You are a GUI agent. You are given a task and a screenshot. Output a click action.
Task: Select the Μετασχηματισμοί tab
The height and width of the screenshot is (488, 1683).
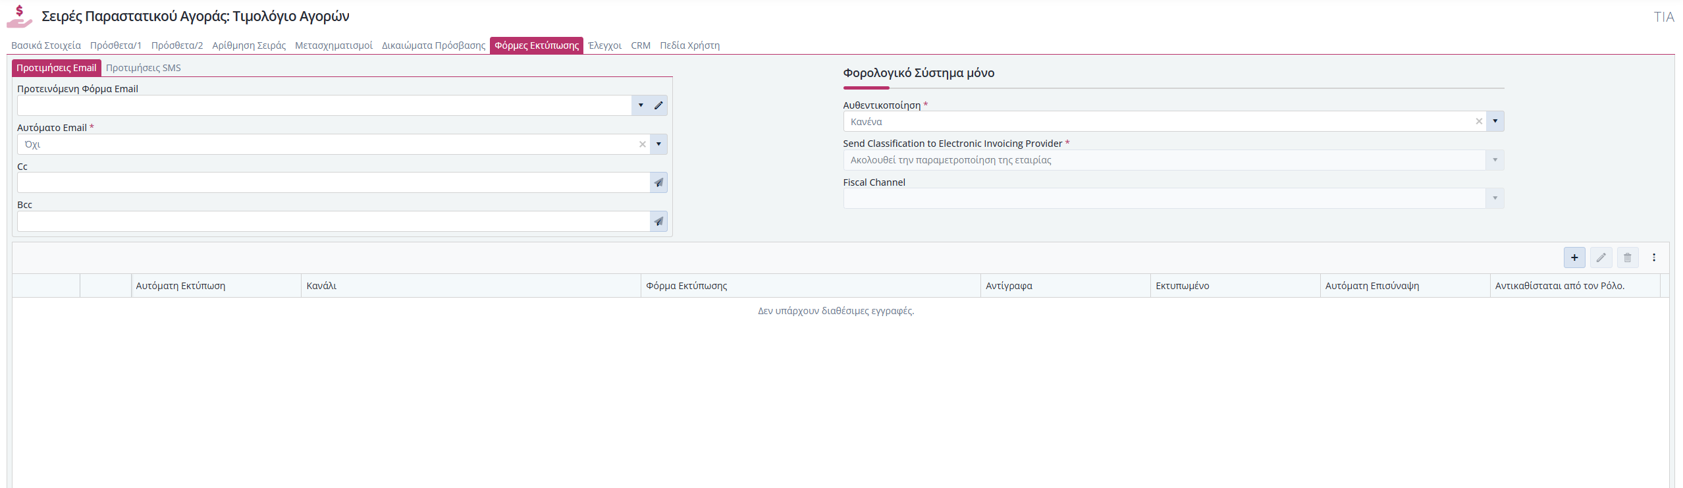coord(334,45)
